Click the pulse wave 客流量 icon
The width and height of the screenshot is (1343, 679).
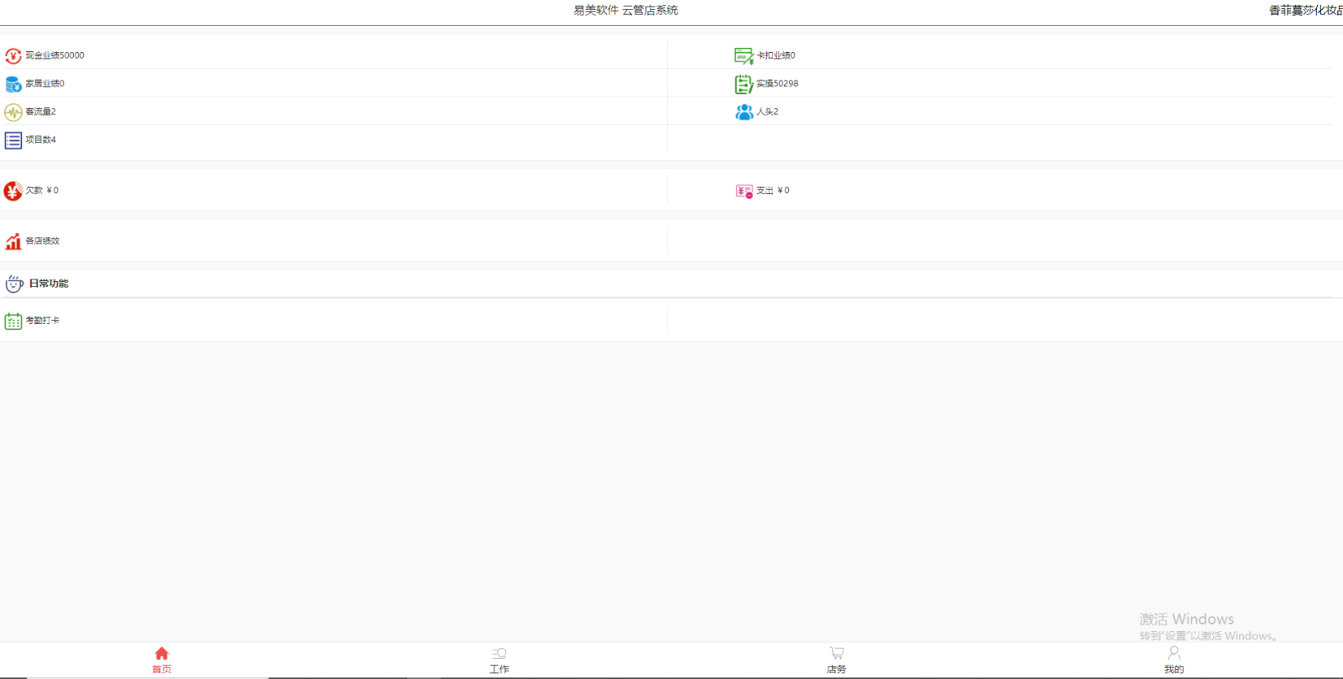[13, 112]
